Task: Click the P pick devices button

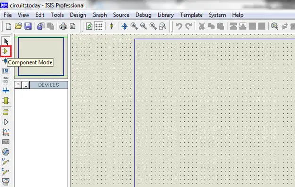Action: click(18, 85)
